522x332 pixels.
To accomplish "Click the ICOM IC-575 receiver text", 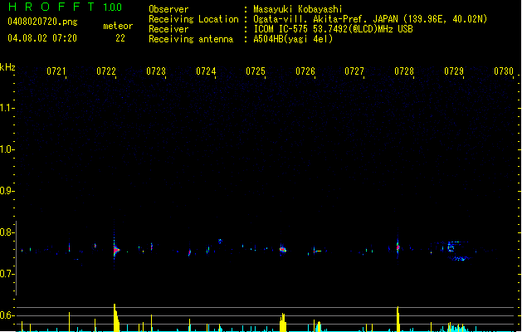I will (333, 29).
